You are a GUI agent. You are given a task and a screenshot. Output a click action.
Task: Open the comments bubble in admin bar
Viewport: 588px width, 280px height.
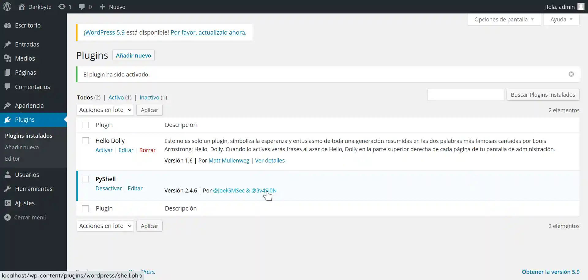tap(82, 7)
